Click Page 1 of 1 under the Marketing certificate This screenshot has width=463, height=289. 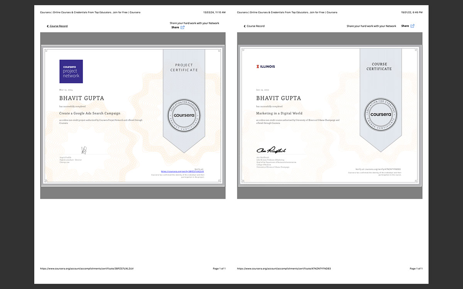(416, 268)
